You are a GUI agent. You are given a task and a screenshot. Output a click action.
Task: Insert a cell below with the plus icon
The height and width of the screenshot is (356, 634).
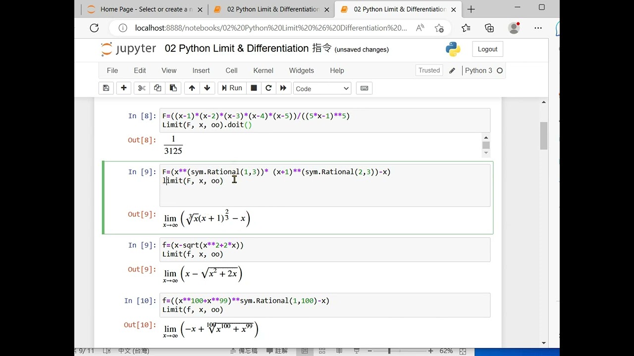124,88
